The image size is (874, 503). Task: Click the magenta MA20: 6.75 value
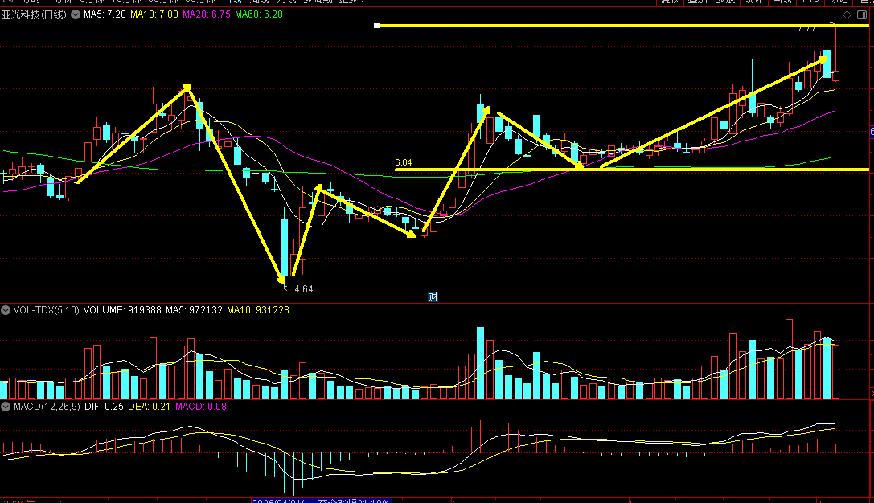click(x=206, y=14)
